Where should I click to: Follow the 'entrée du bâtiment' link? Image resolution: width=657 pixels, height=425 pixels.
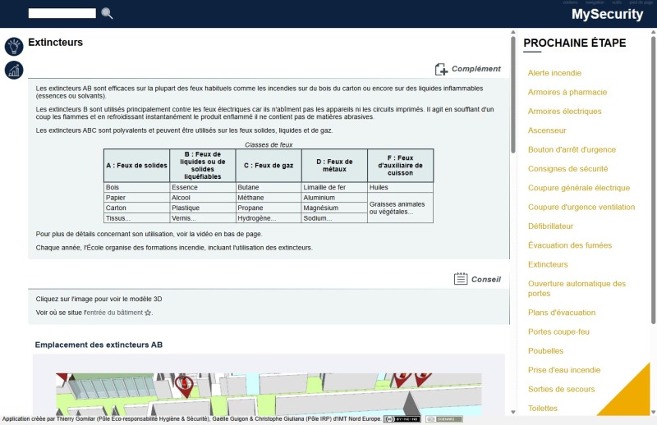118,313
